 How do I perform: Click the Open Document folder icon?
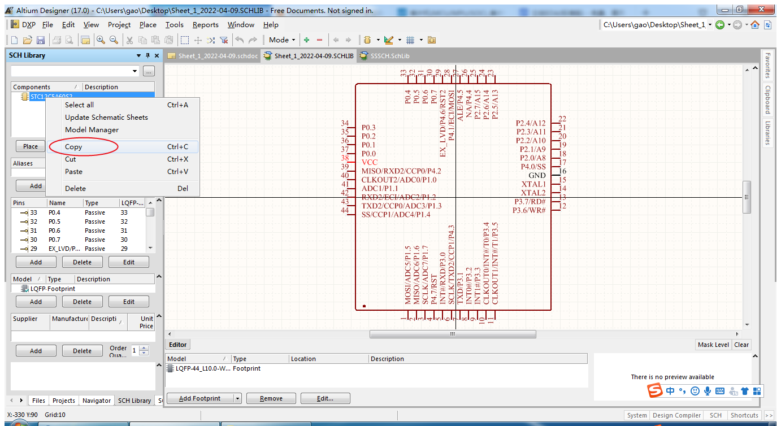click(27, 40)
